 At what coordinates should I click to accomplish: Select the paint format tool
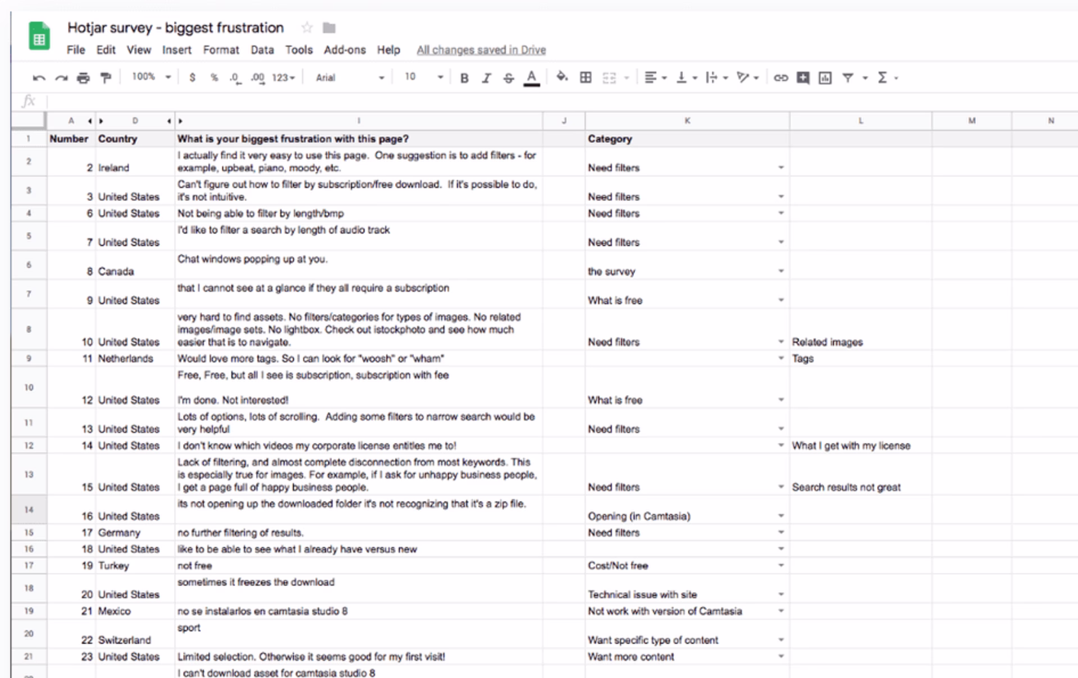click(x=106, y=78)
